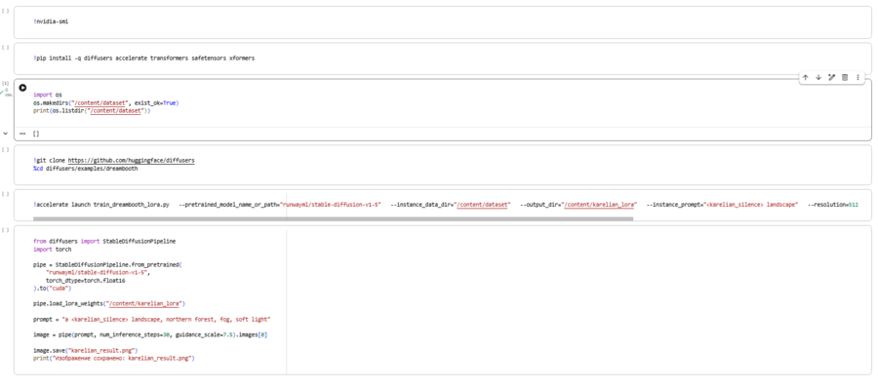Click the run brackets beside StableDiffusionPipeline cell
Viewport: 878px width, 388px height.
point(6,229)
